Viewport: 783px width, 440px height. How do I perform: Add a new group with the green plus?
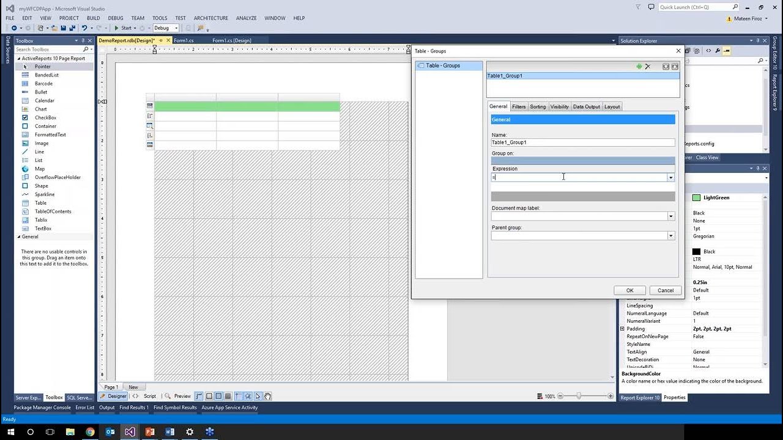639,67
